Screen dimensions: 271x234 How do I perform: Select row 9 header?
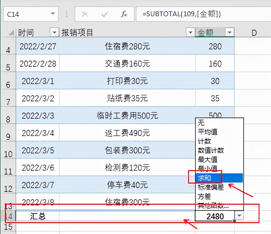coord(8,133)
